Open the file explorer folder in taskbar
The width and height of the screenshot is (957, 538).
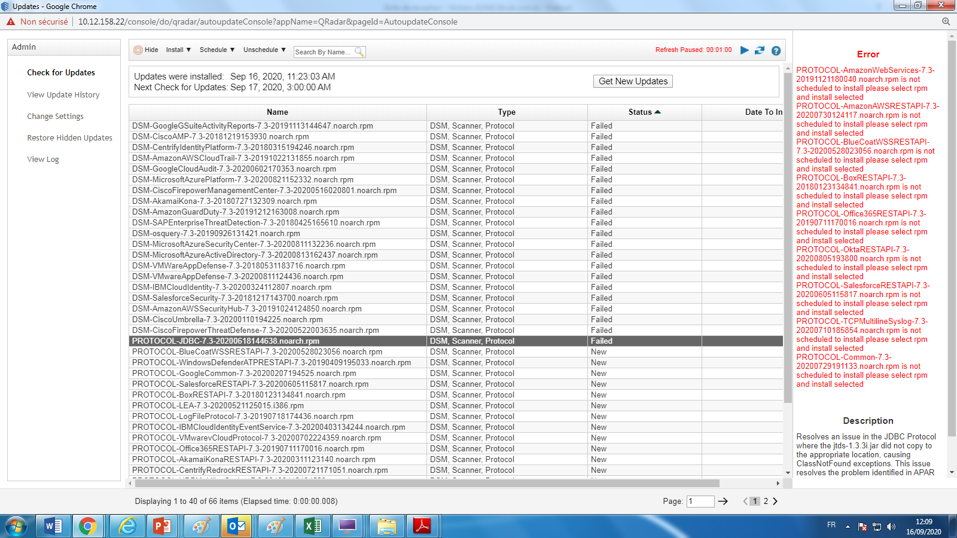386,526
